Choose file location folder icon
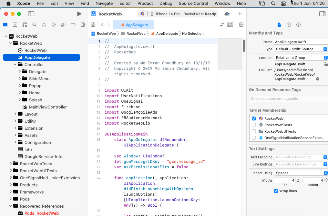Screen dimensions: 328x216 click(x=326, y=64)
